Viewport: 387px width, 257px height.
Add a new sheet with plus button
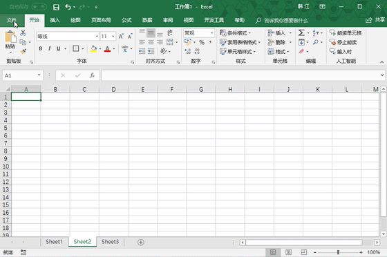tap(141, 242)
